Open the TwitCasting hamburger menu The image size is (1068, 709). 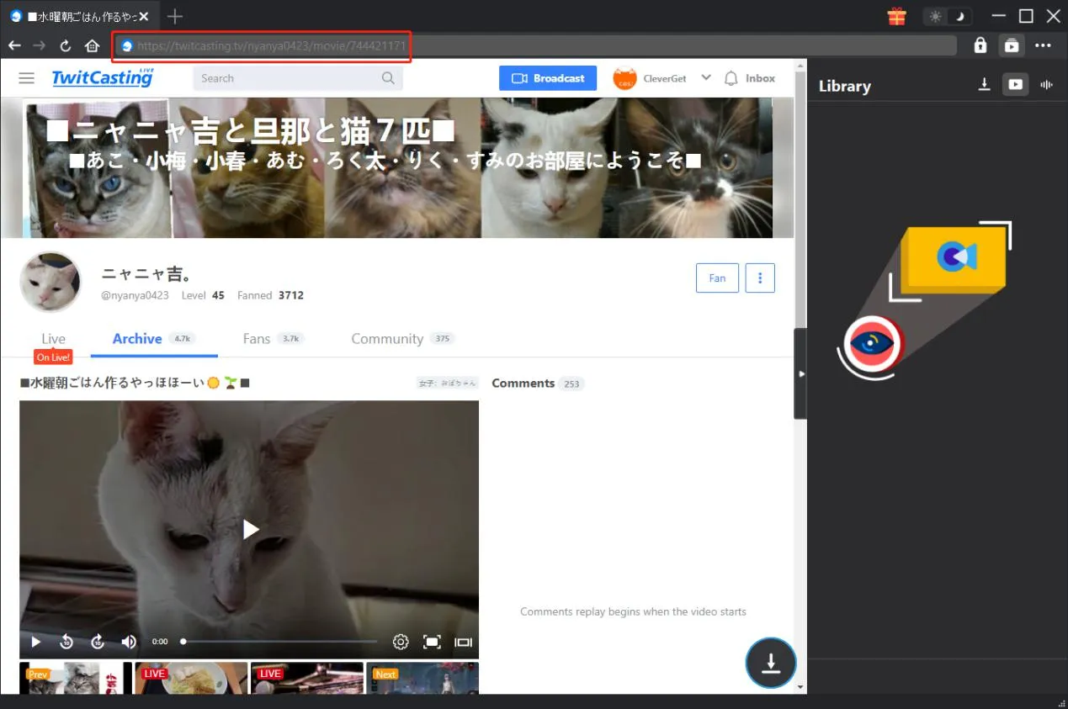point(27,78)
